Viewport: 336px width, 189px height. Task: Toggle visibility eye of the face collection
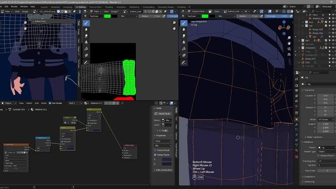coord(333,22)
